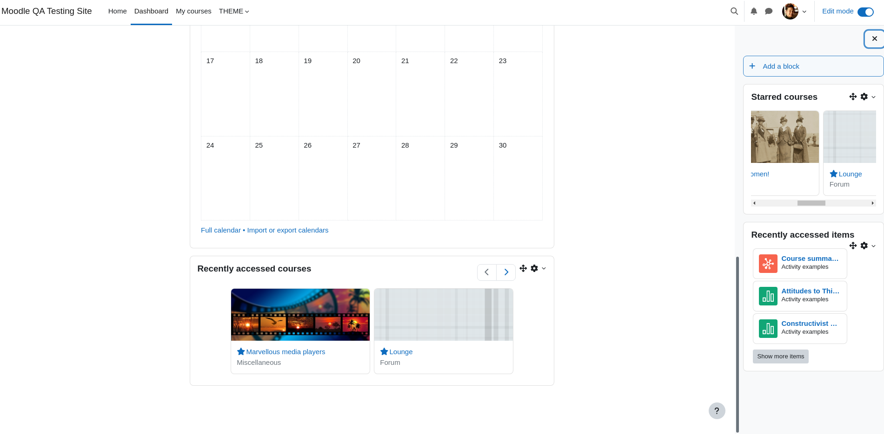
Task: Open Course summary activity icon
Action: (x=768, y=264)
